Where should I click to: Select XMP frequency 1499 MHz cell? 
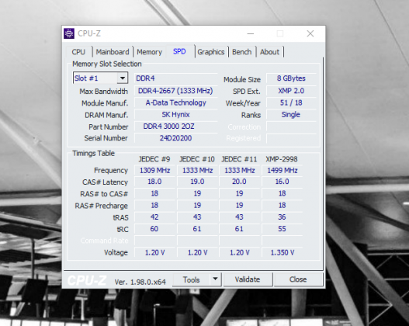coord(282,170)
